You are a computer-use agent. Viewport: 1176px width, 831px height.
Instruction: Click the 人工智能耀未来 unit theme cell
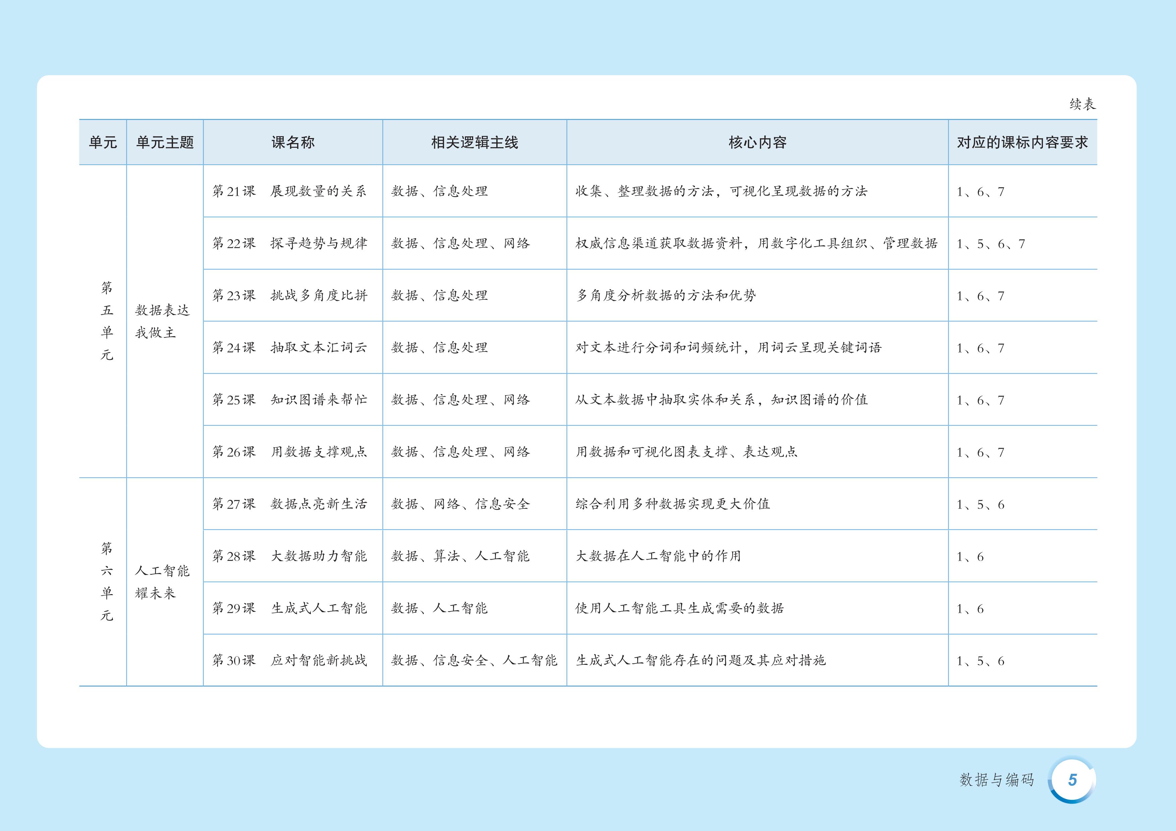click(x=162, y=582)
